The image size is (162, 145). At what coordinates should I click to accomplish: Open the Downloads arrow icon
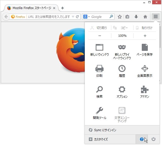pyautogui.click(x=136, y=17)
